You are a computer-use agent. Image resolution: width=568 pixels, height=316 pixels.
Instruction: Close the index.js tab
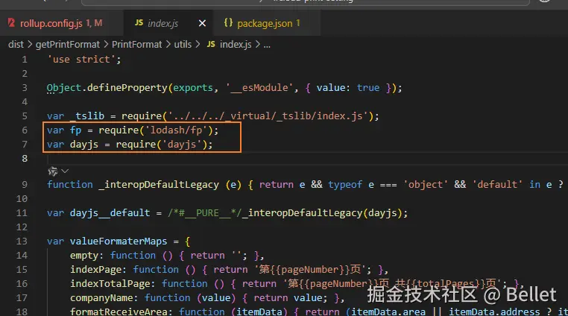point(202,23)
